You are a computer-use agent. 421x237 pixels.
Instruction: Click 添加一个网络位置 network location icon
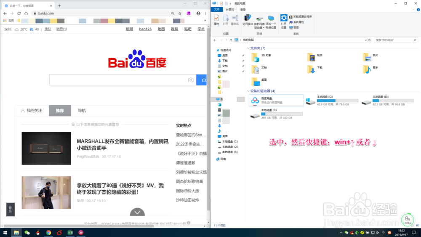271,22
